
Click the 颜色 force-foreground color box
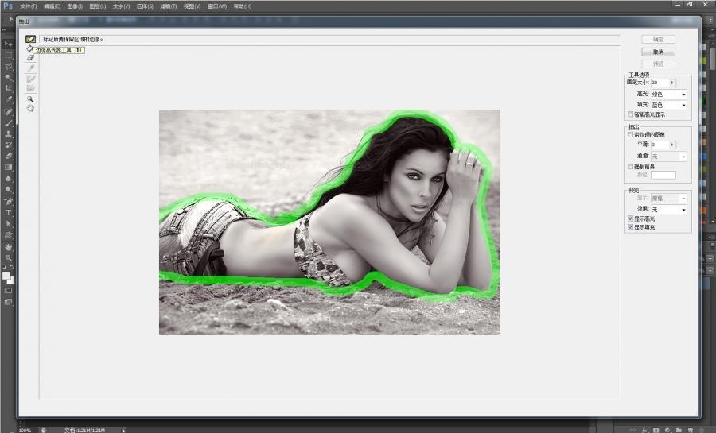point(663,175)
